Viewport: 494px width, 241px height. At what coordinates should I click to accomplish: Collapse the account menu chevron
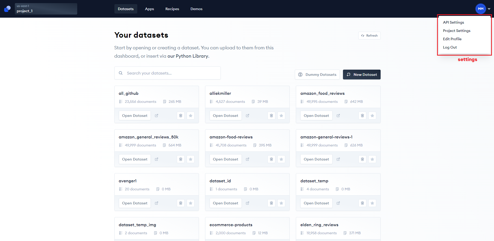[x=489, y=9]
